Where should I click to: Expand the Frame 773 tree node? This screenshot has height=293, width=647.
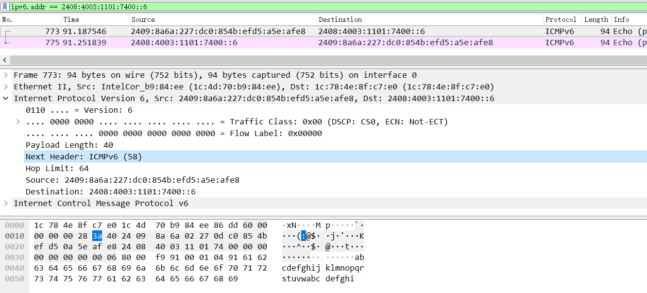pyautogui.click(x=6, y=75)
